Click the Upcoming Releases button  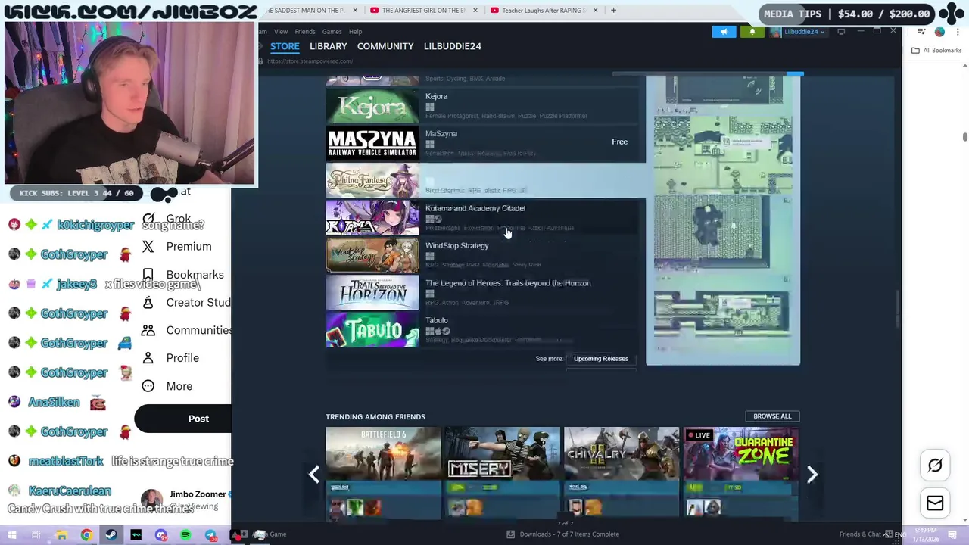tap(601, 359)
